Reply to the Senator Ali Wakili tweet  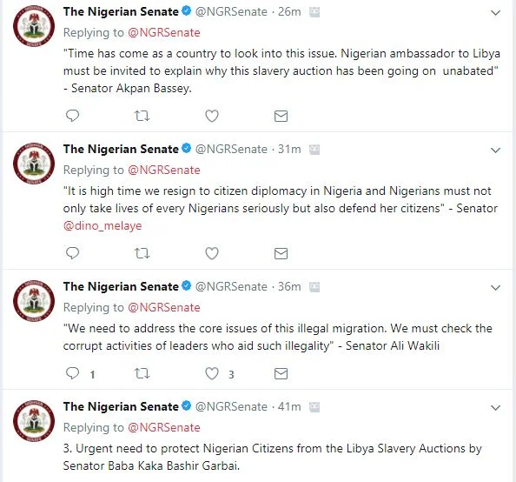pos(72,373)
